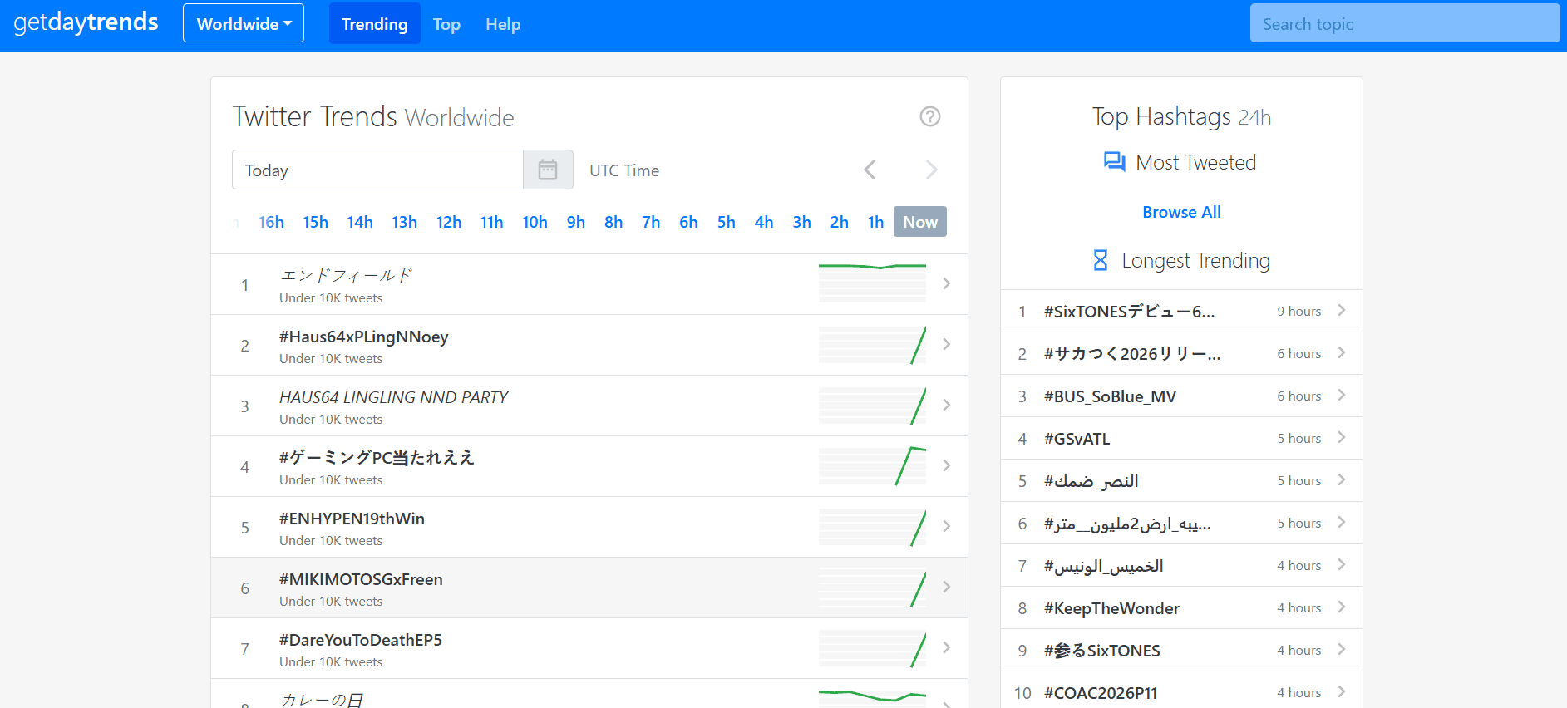This screenshot has height=708, width=1567.
Task: Open the #サカつく2026リリー... hashtag
Action: click(1132, 354)
